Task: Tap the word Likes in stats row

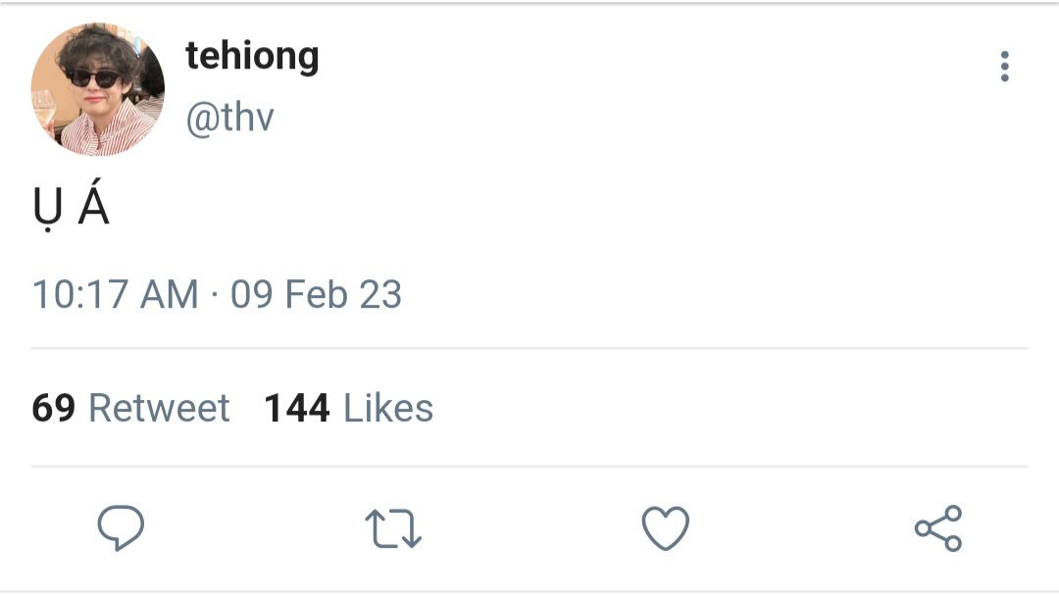Action: [x=388, y=408]
